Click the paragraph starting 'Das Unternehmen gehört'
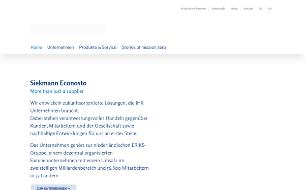Viewport: 305px width, 190px height. tap(89, 161)
